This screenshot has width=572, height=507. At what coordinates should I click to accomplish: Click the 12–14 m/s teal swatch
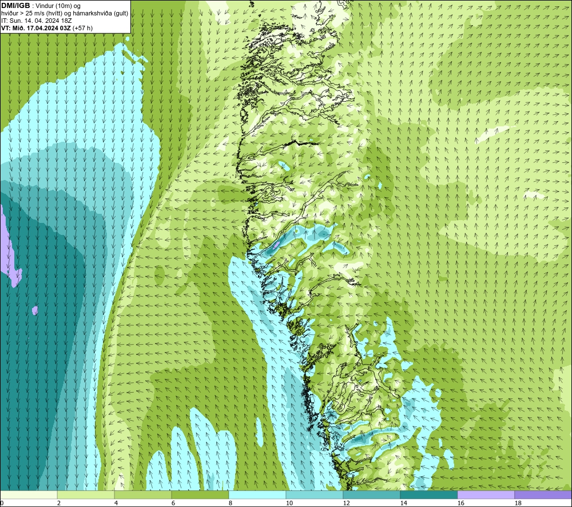371,494
